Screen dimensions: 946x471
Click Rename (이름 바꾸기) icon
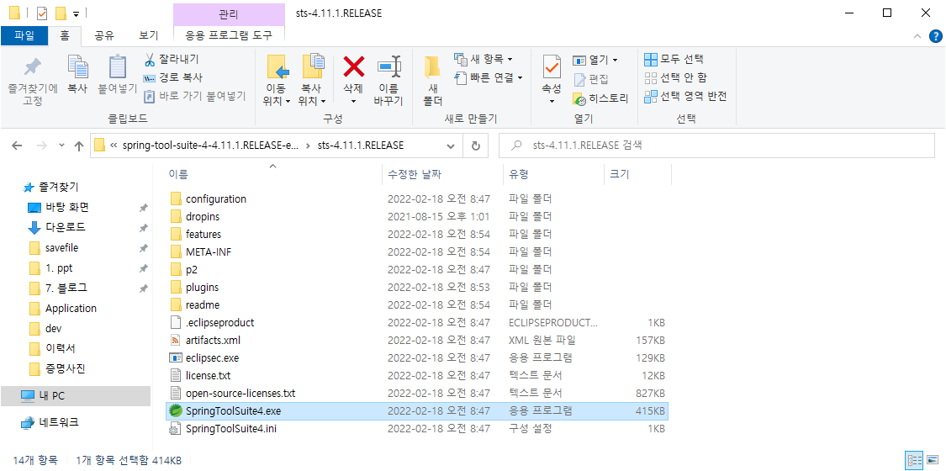coord(389,67)
